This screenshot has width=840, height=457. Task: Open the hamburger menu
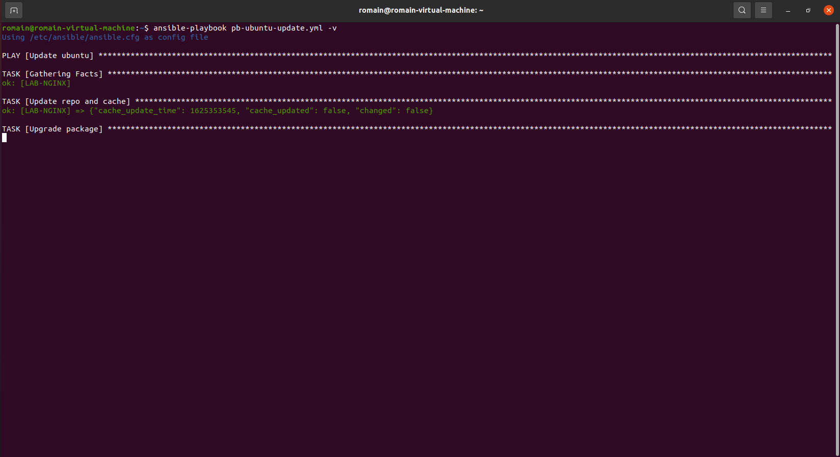click(763, 10)
